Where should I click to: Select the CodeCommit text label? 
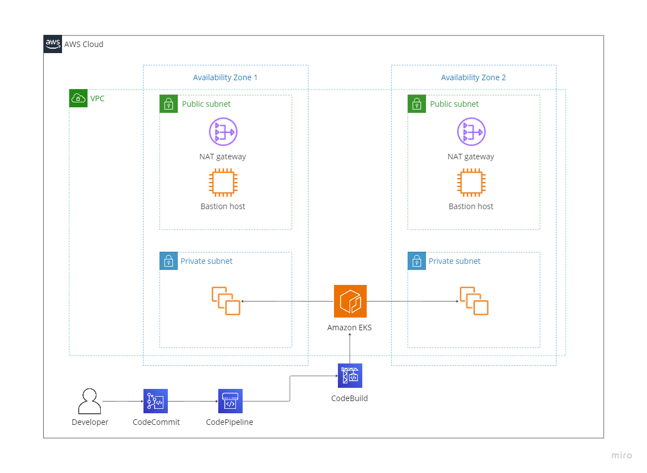[156, 422]
